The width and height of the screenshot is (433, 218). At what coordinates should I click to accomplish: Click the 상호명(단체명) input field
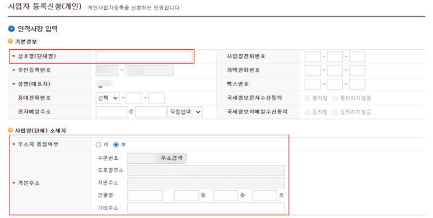pos(144,56)
